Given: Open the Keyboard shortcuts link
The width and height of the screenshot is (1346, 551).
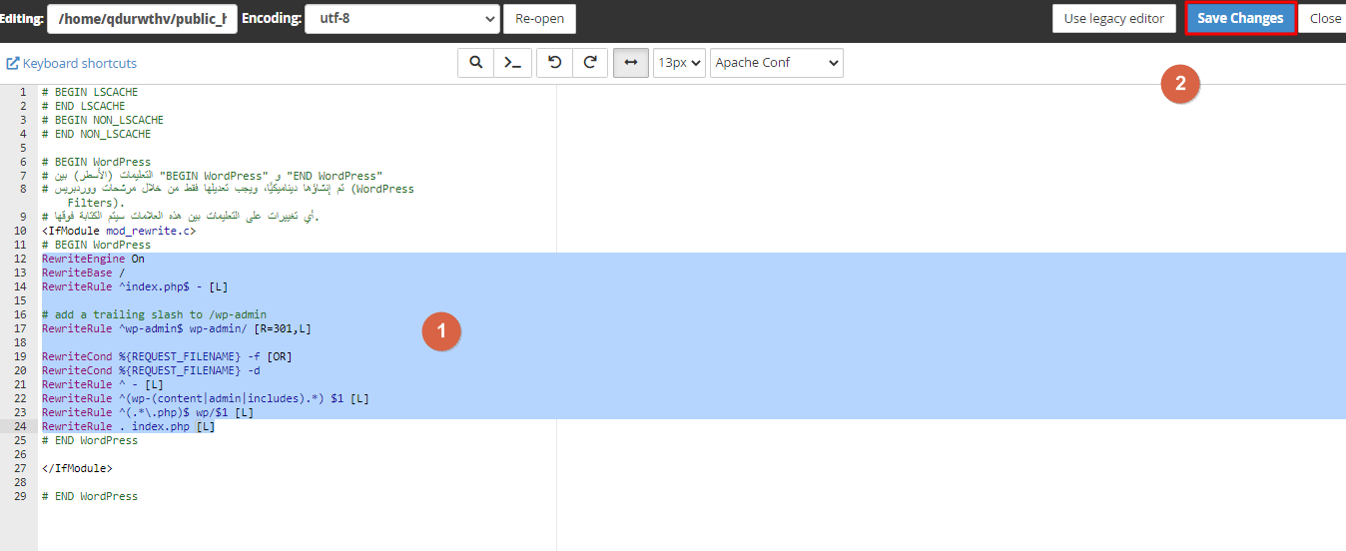Looking at the screenshot, I should pyautogui.click(x=79, y=63).
